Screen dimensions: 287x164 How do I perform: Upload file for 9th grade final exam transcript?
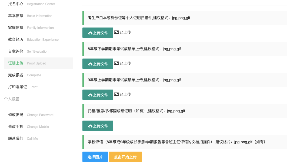(x=98, y=95)
